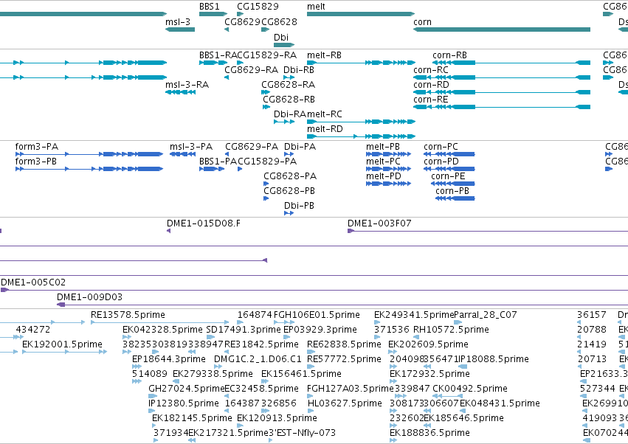Click the EK182145.5prime EST label
628x444 pixels.
[x=193, y=418]
